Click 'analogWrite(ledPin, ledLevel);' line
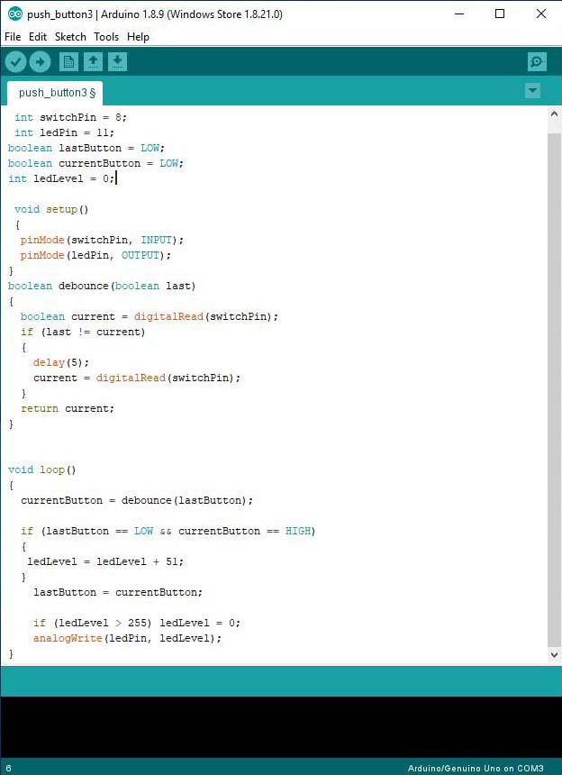The height and width of the screenshot is (775, 562). coord(127,638)
